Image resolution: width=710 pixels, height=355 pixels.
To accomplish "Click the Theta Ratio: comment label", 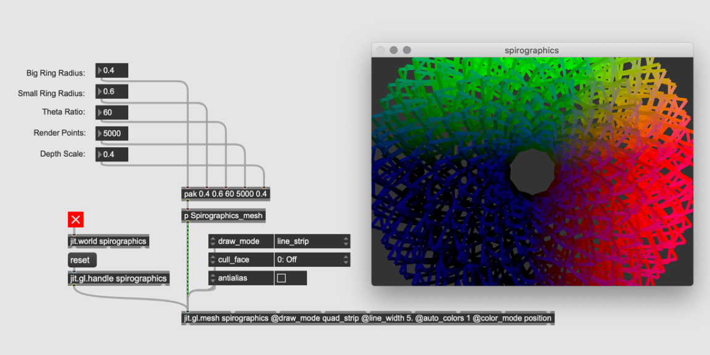I will coord(64,112).
